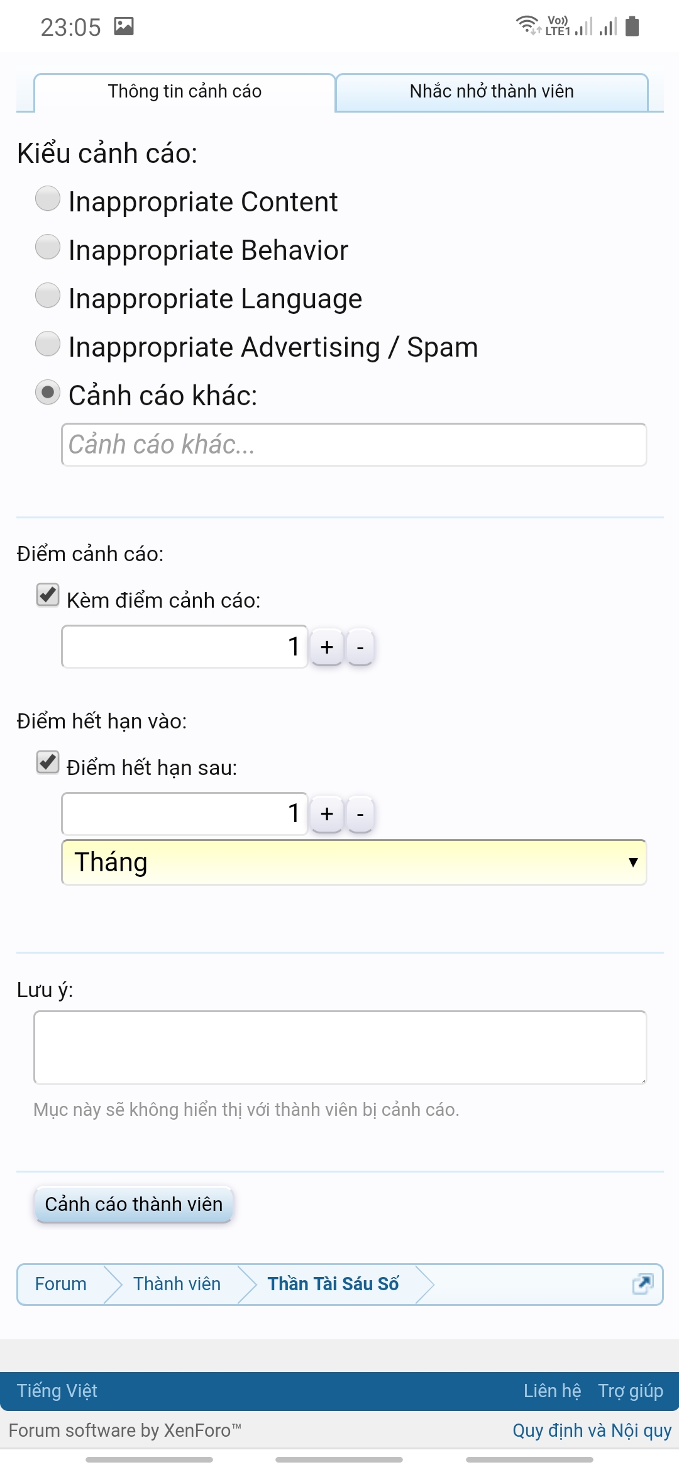Increase expiry duration with plus button
Viewport: 679px width, 1472px height.
[327, 814]
